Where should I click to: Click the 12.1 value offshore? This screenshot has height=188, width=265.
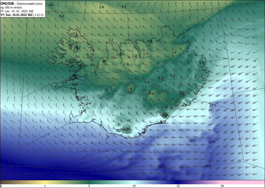tap(213, 105)
